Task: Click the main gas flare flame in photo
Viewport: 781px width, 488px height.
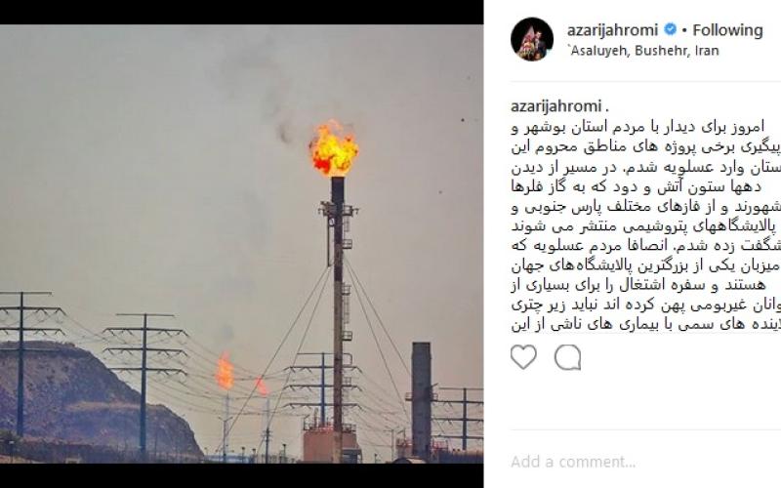Action: [x=334, y=149]
